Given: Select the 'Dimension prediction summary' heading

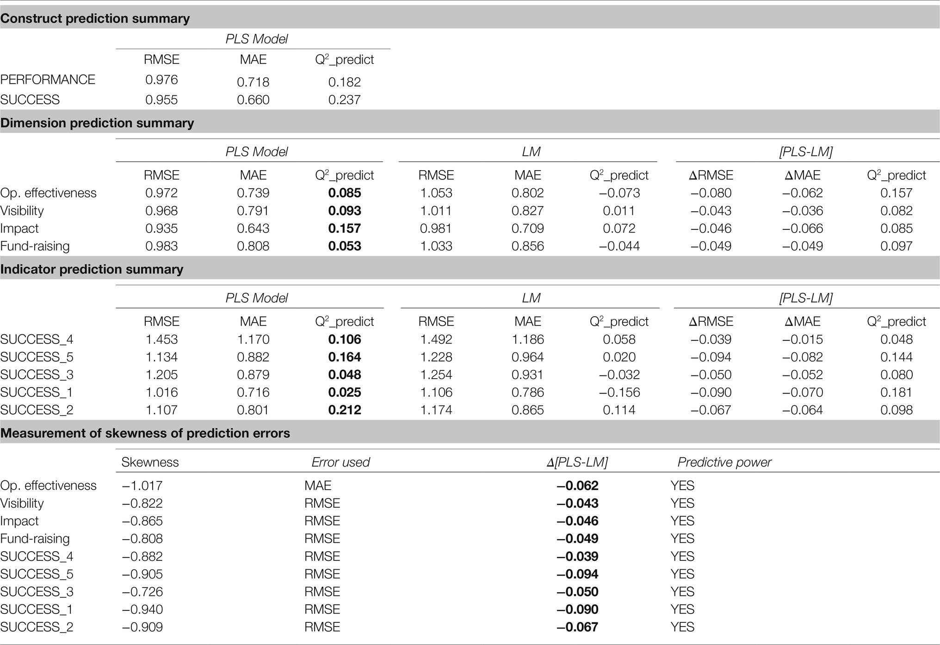Looking at the screenshot, I should click(97, 123).
